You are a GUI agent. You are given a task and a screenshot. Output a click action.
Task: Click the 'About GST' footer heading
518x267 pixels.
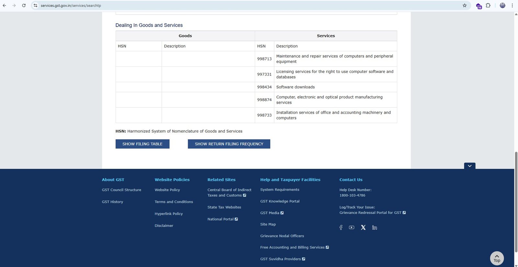(113, 180)
